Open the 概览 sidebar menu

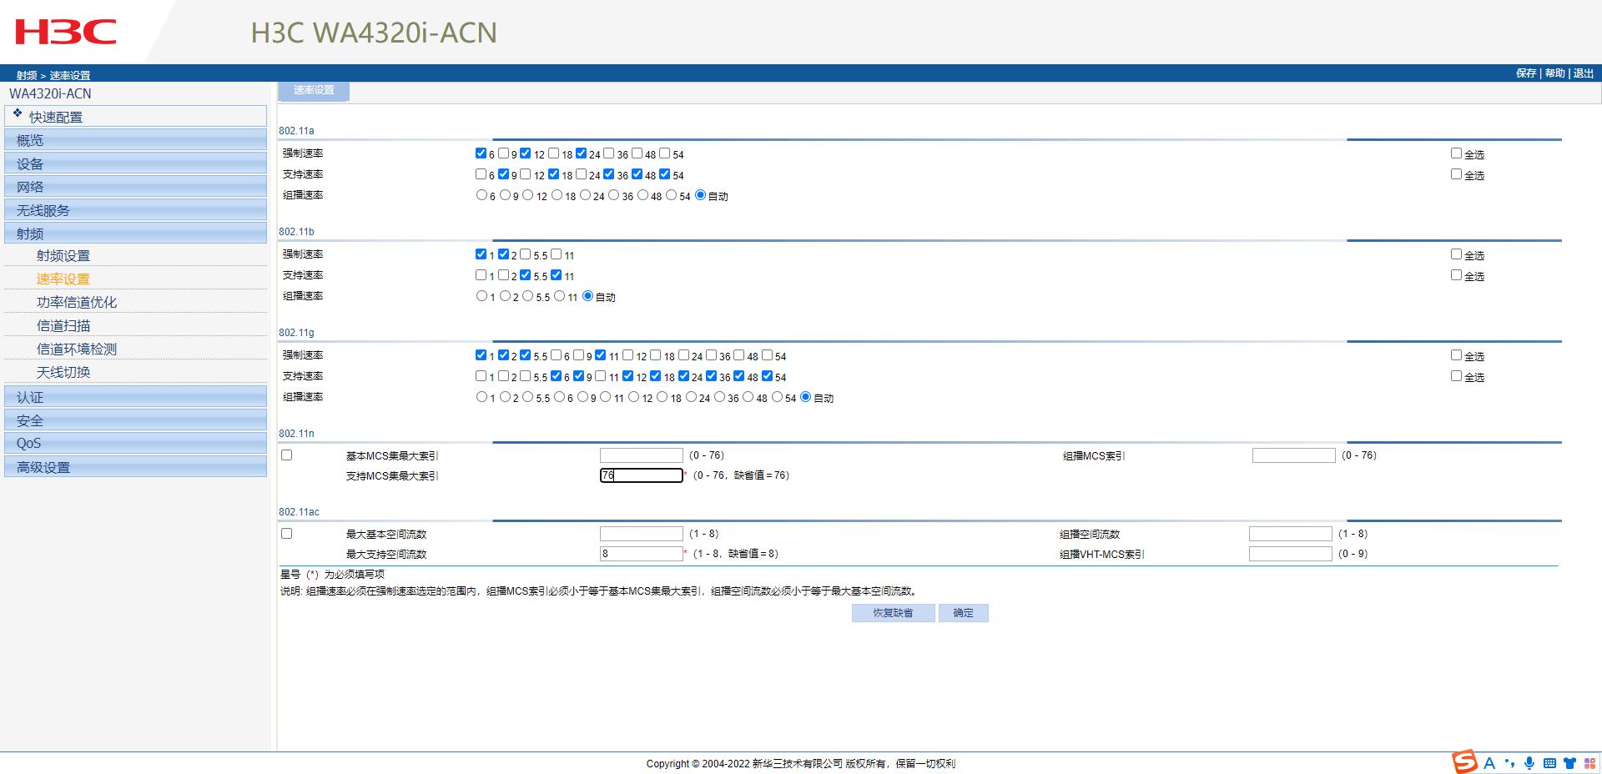[x=136, y=140]
